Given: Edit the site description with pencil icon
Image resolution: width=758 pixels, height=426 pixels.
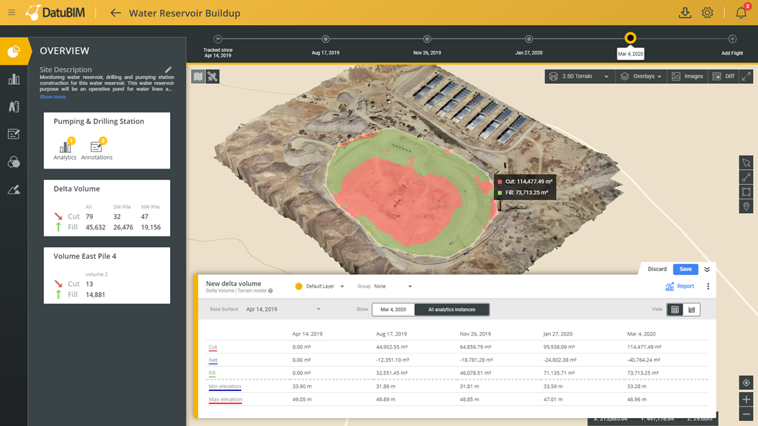Looking at the screenshot, I should (168, 70).
